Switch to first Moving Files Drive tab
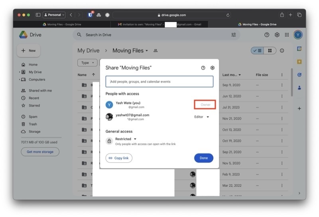Viewport: 319px width, 217px height. [x=62, y=24]
